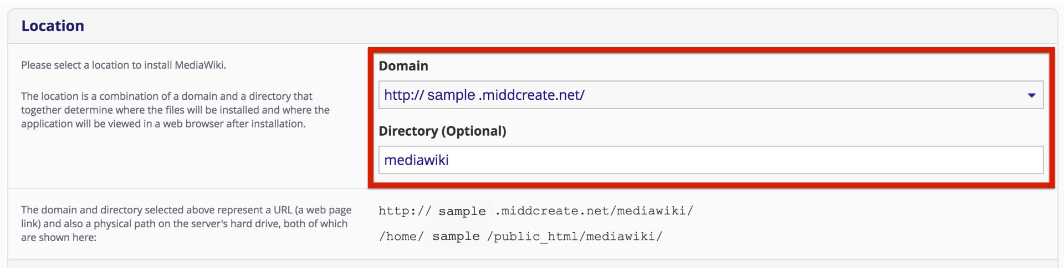This screenshot has width=1064, height=271.
Task: Click the Domain dropdown arrow icon
Action: (x=1031, y=95)
